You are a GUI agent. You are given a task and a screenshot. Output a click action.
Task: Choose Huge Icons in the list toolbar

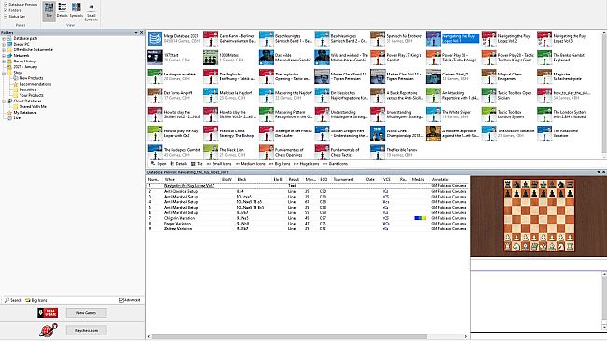coord(307,164)
